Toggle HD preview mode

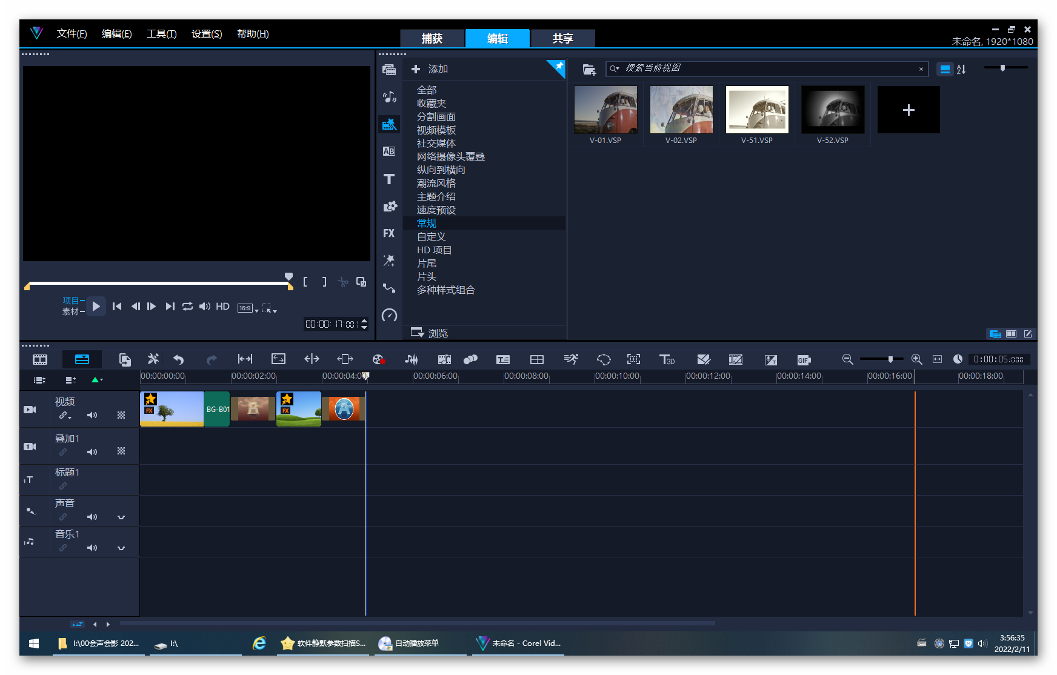(223, 307)
